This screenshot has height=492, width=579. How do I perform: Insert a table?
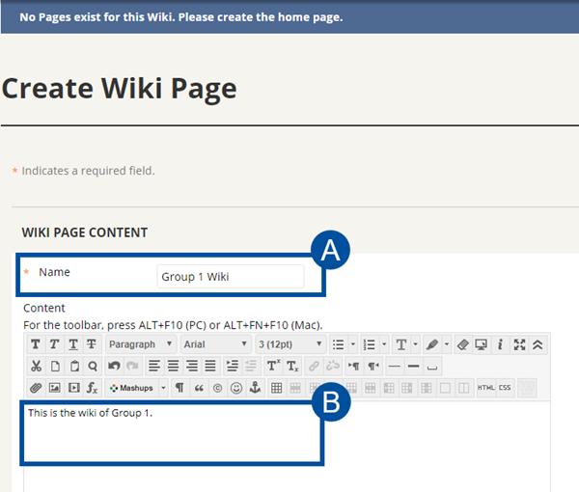coord(276,388)
